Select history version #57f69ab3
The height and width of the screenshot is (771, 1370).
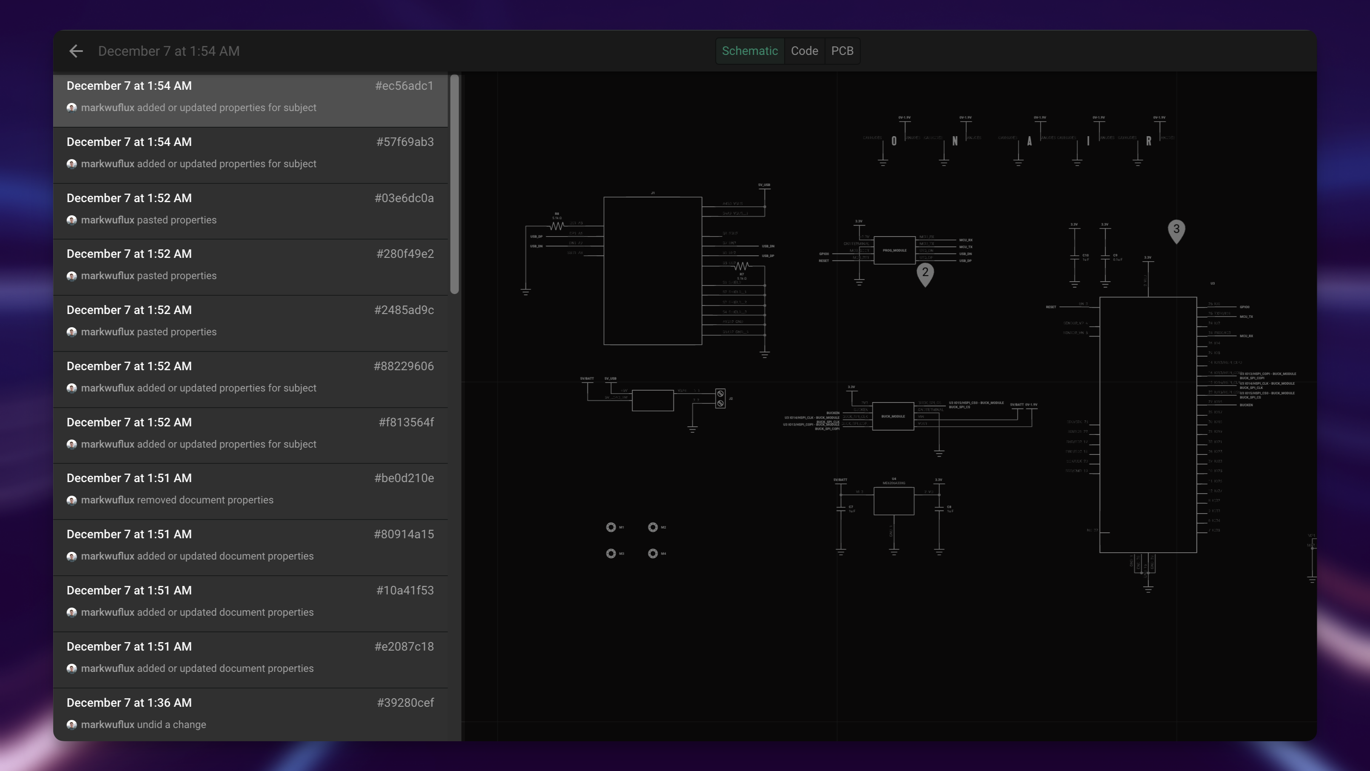point(250,153)
